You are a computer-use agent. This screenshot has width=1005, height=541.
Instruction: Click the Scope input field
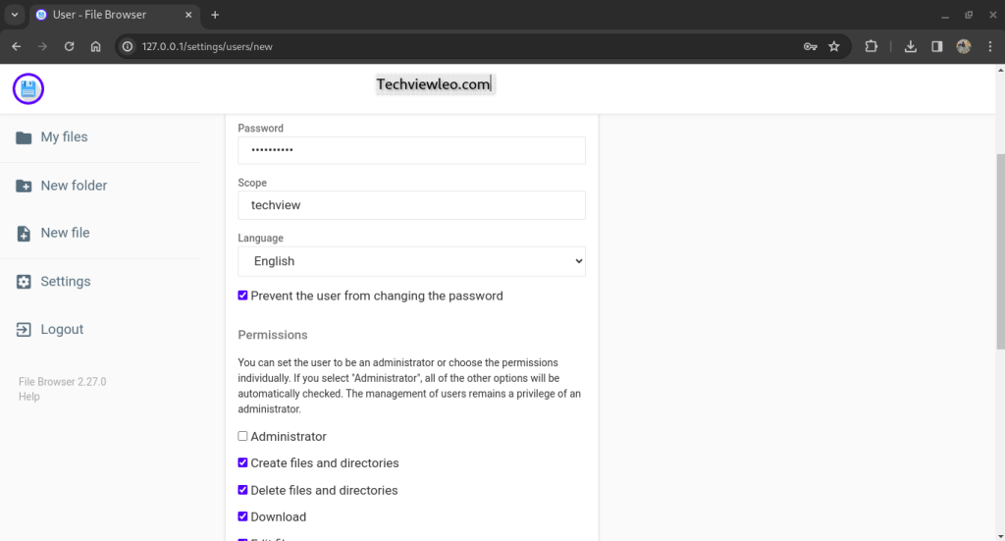(x=411, y=205)
